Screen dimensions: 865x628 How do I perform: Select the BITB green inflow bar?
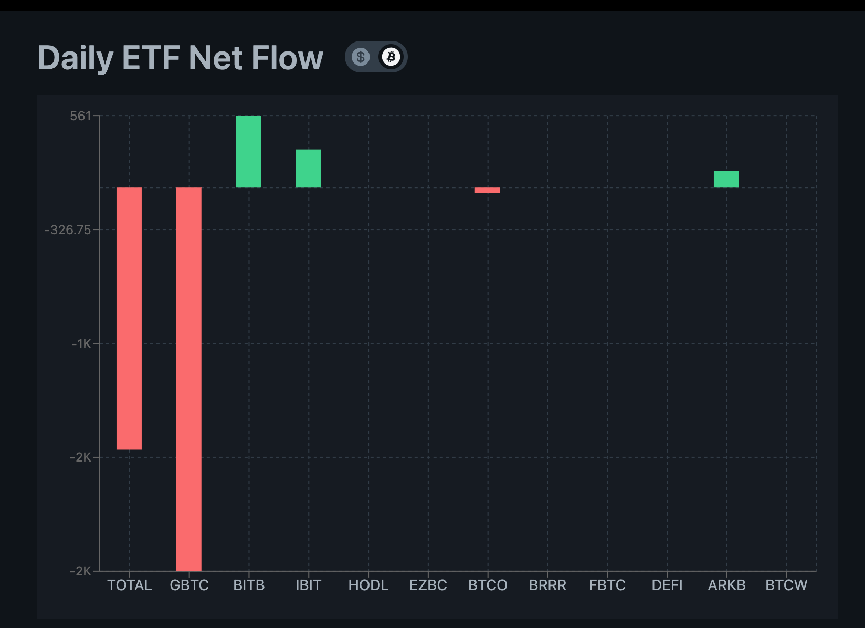tap(249, 151)
